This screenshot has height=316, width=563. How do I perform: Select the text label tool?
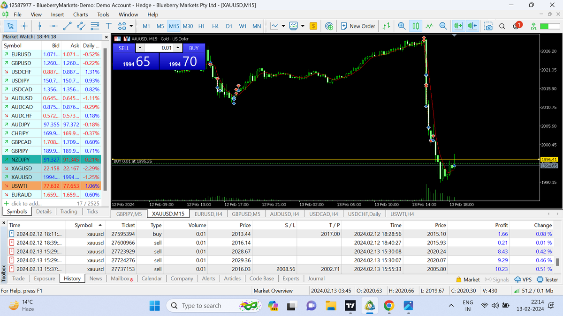point(108,26)
